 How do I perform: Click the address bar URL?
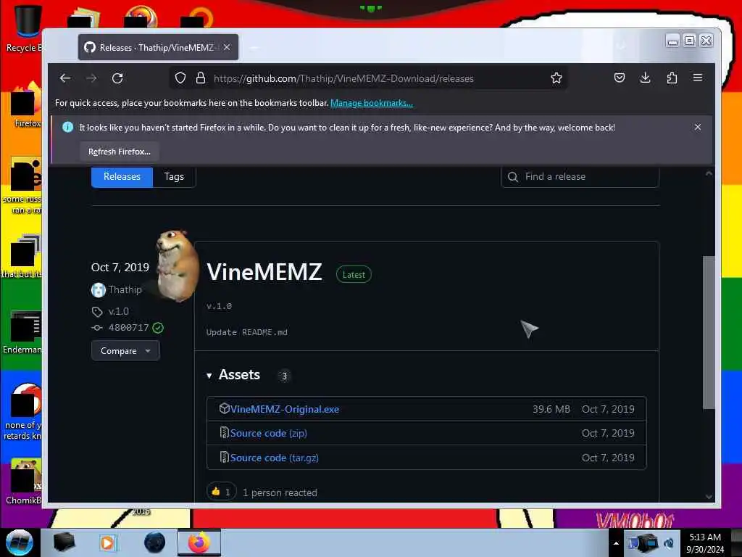click(343, 78)
